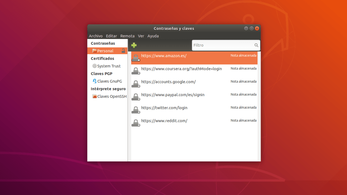Click inside the Filtro search field
Viewport: 347px width, 195px height.
point(220,45)
